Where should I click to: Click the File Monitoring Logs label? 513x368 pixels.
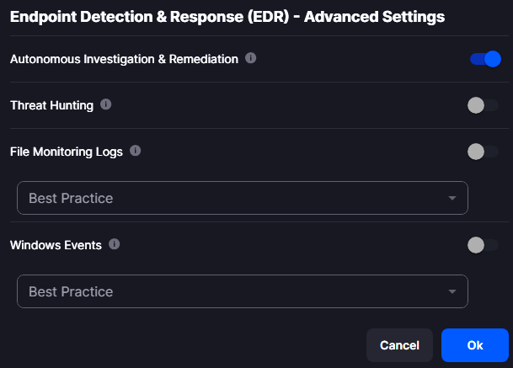click(x=66, y=152)
